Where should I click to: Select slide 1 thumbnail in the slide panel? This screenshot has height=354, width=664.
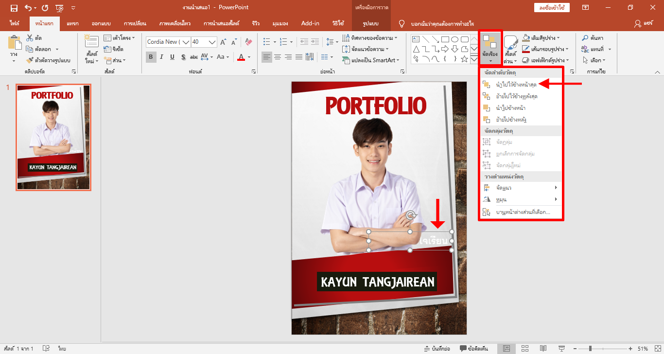(53, 137)
